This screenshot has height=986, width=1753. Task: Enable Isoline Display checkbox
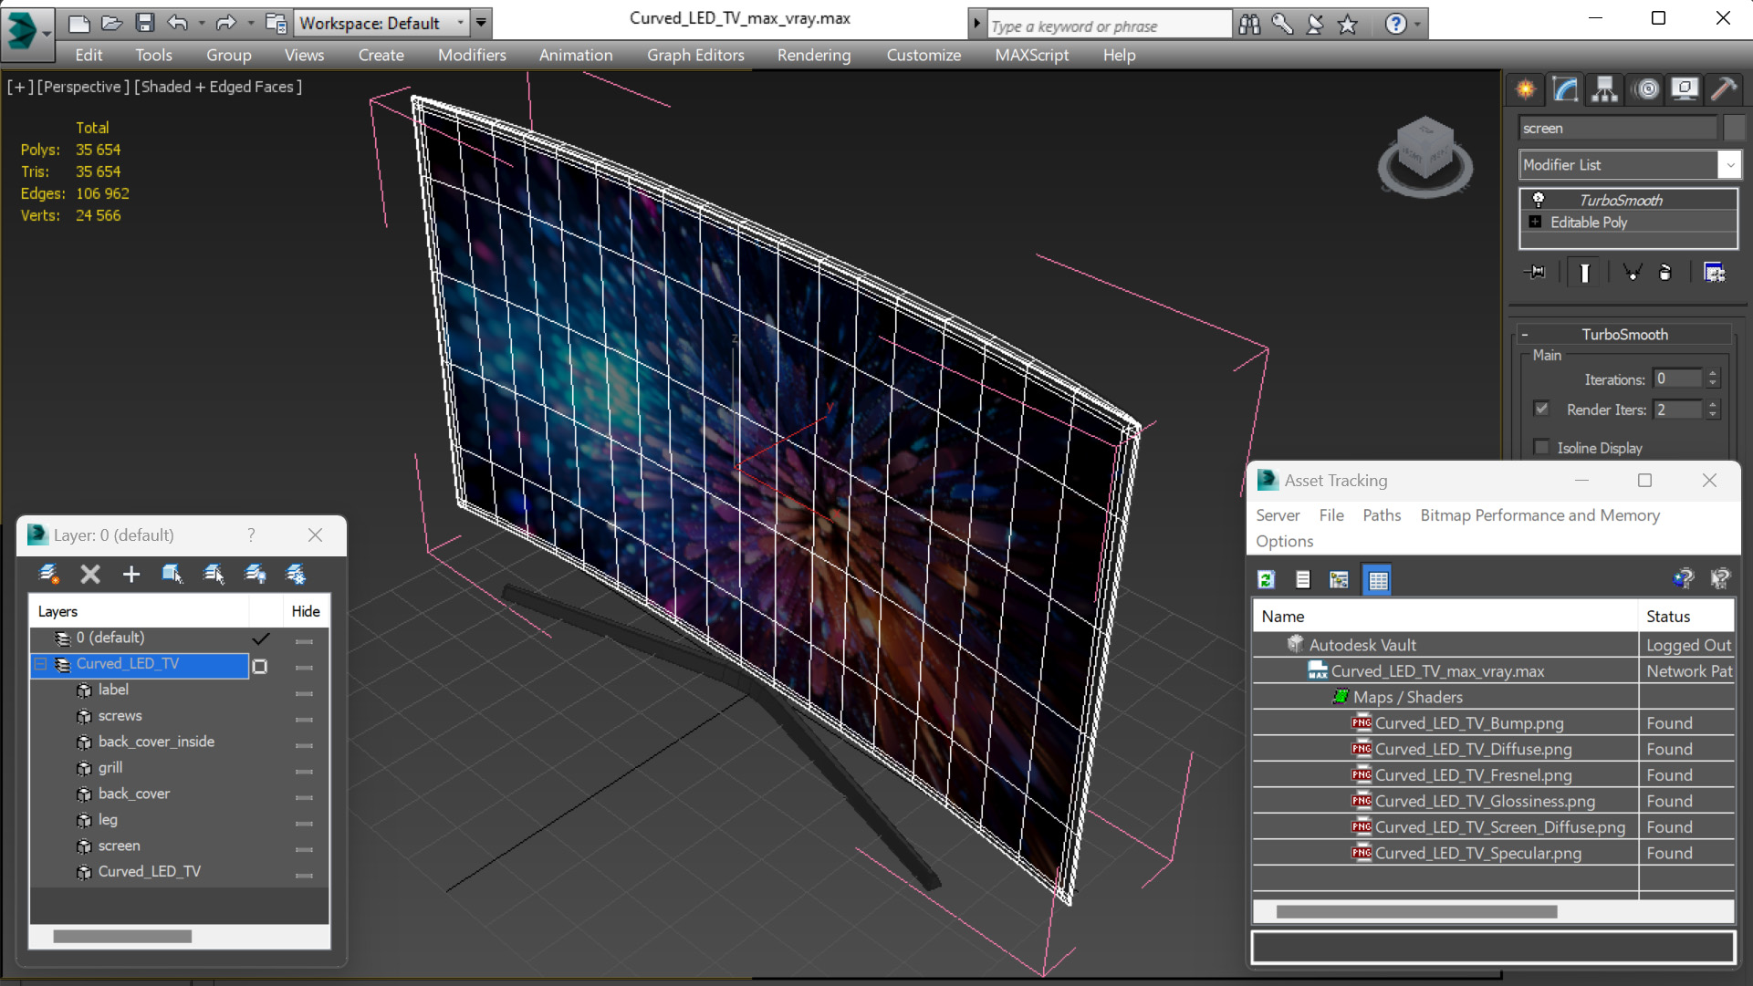tap(1542, 447)
